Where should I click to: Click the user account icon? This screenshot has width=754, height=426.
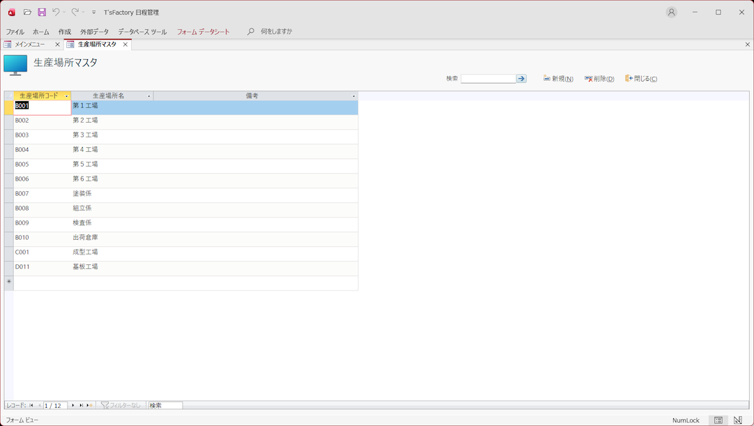tap(671, 12)
